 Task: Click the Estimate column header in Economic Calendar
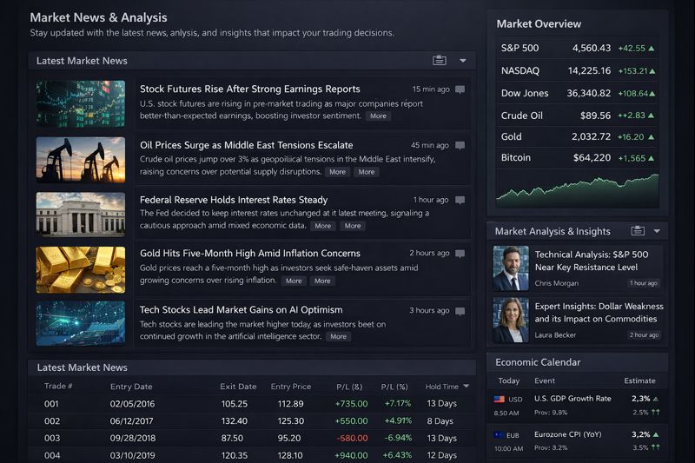click(639, 380)
